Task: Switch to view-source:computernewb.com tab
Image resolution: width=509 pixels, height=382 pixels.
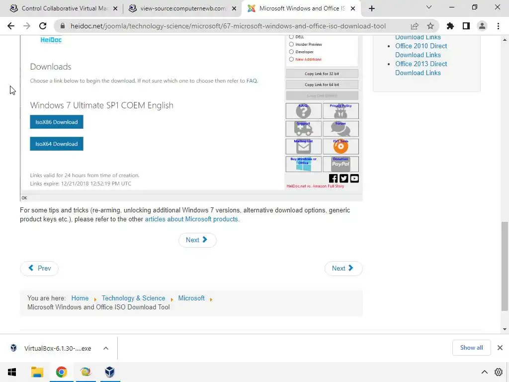Action: click(182, 8)
